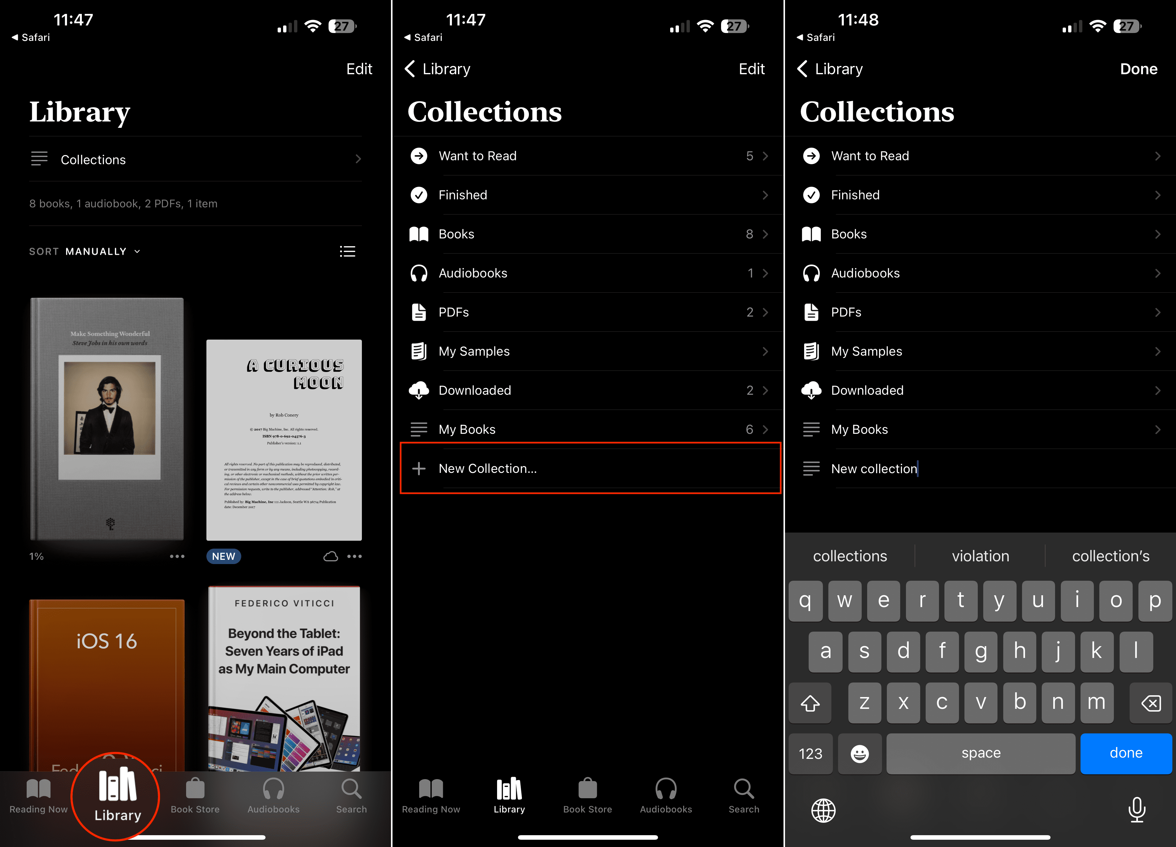Viewport: 1176px width, 847px height.
Task: Open Collections from the Library screen
Action: point(195,159)
